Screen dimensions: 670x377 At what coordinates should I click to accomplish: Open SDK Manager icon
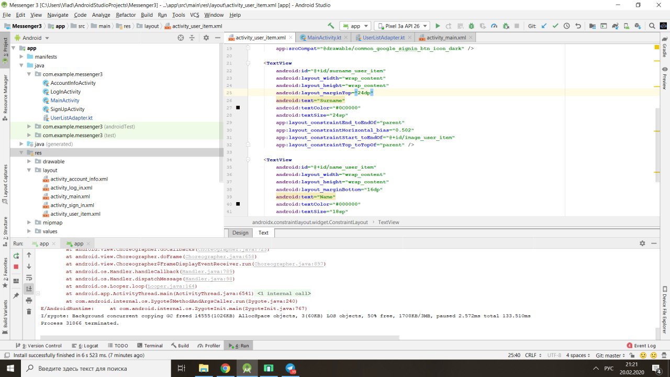638,26
